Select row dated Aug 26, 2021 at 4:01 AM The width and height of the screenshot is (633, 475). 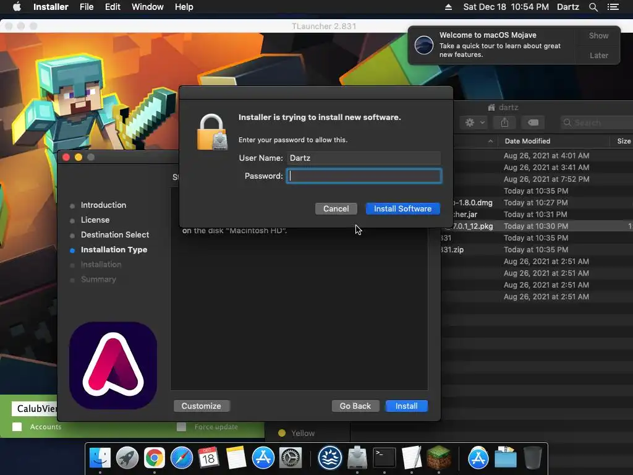tap(543, 155)
